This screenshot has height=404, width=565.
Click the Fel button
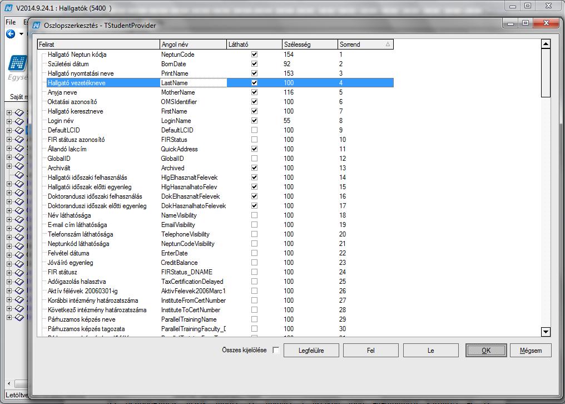coord(371,350)
